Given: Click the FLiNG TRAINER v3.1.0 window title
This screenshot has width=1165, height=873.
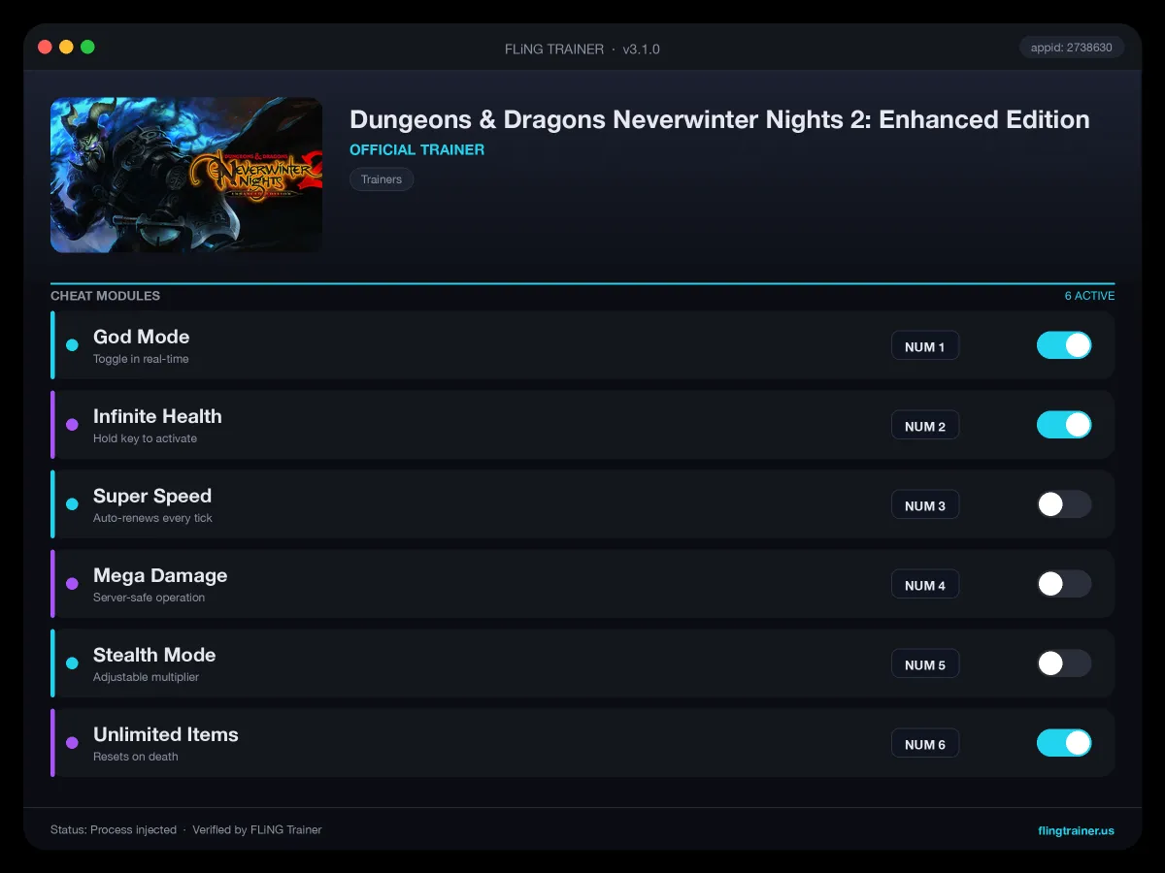Looking at the screenshot, I should [x=582, y=48].
